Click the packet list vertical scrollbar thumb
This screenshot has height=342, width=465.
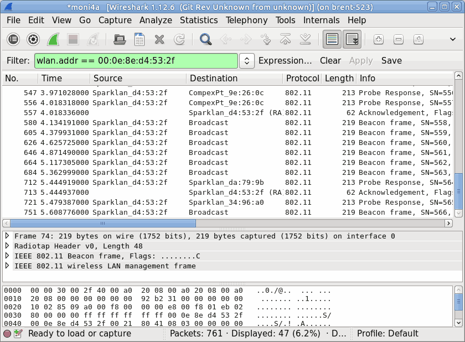coord(458,191)
